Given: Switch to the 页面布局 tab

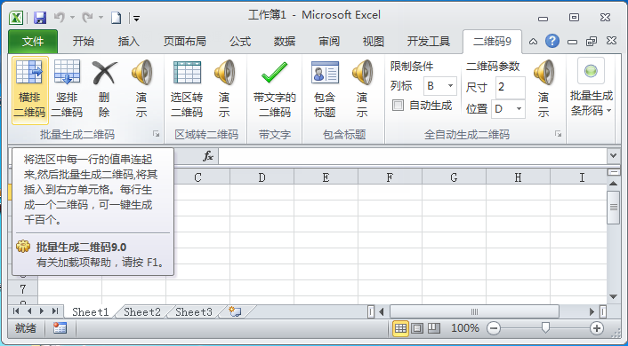Looking at the screenshot, I should click(185, 41).
